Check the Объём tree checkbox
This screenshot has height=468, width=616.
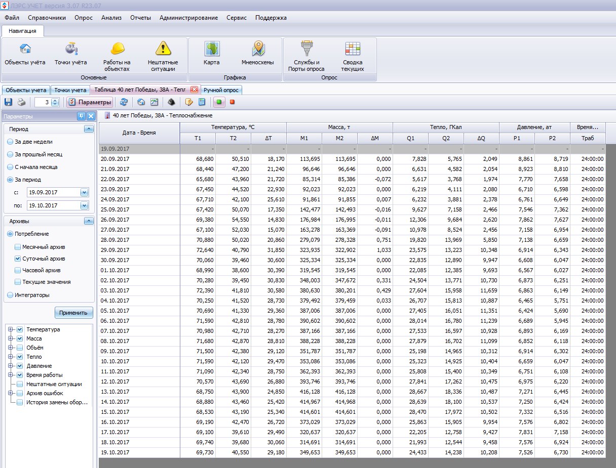point(20,348)
